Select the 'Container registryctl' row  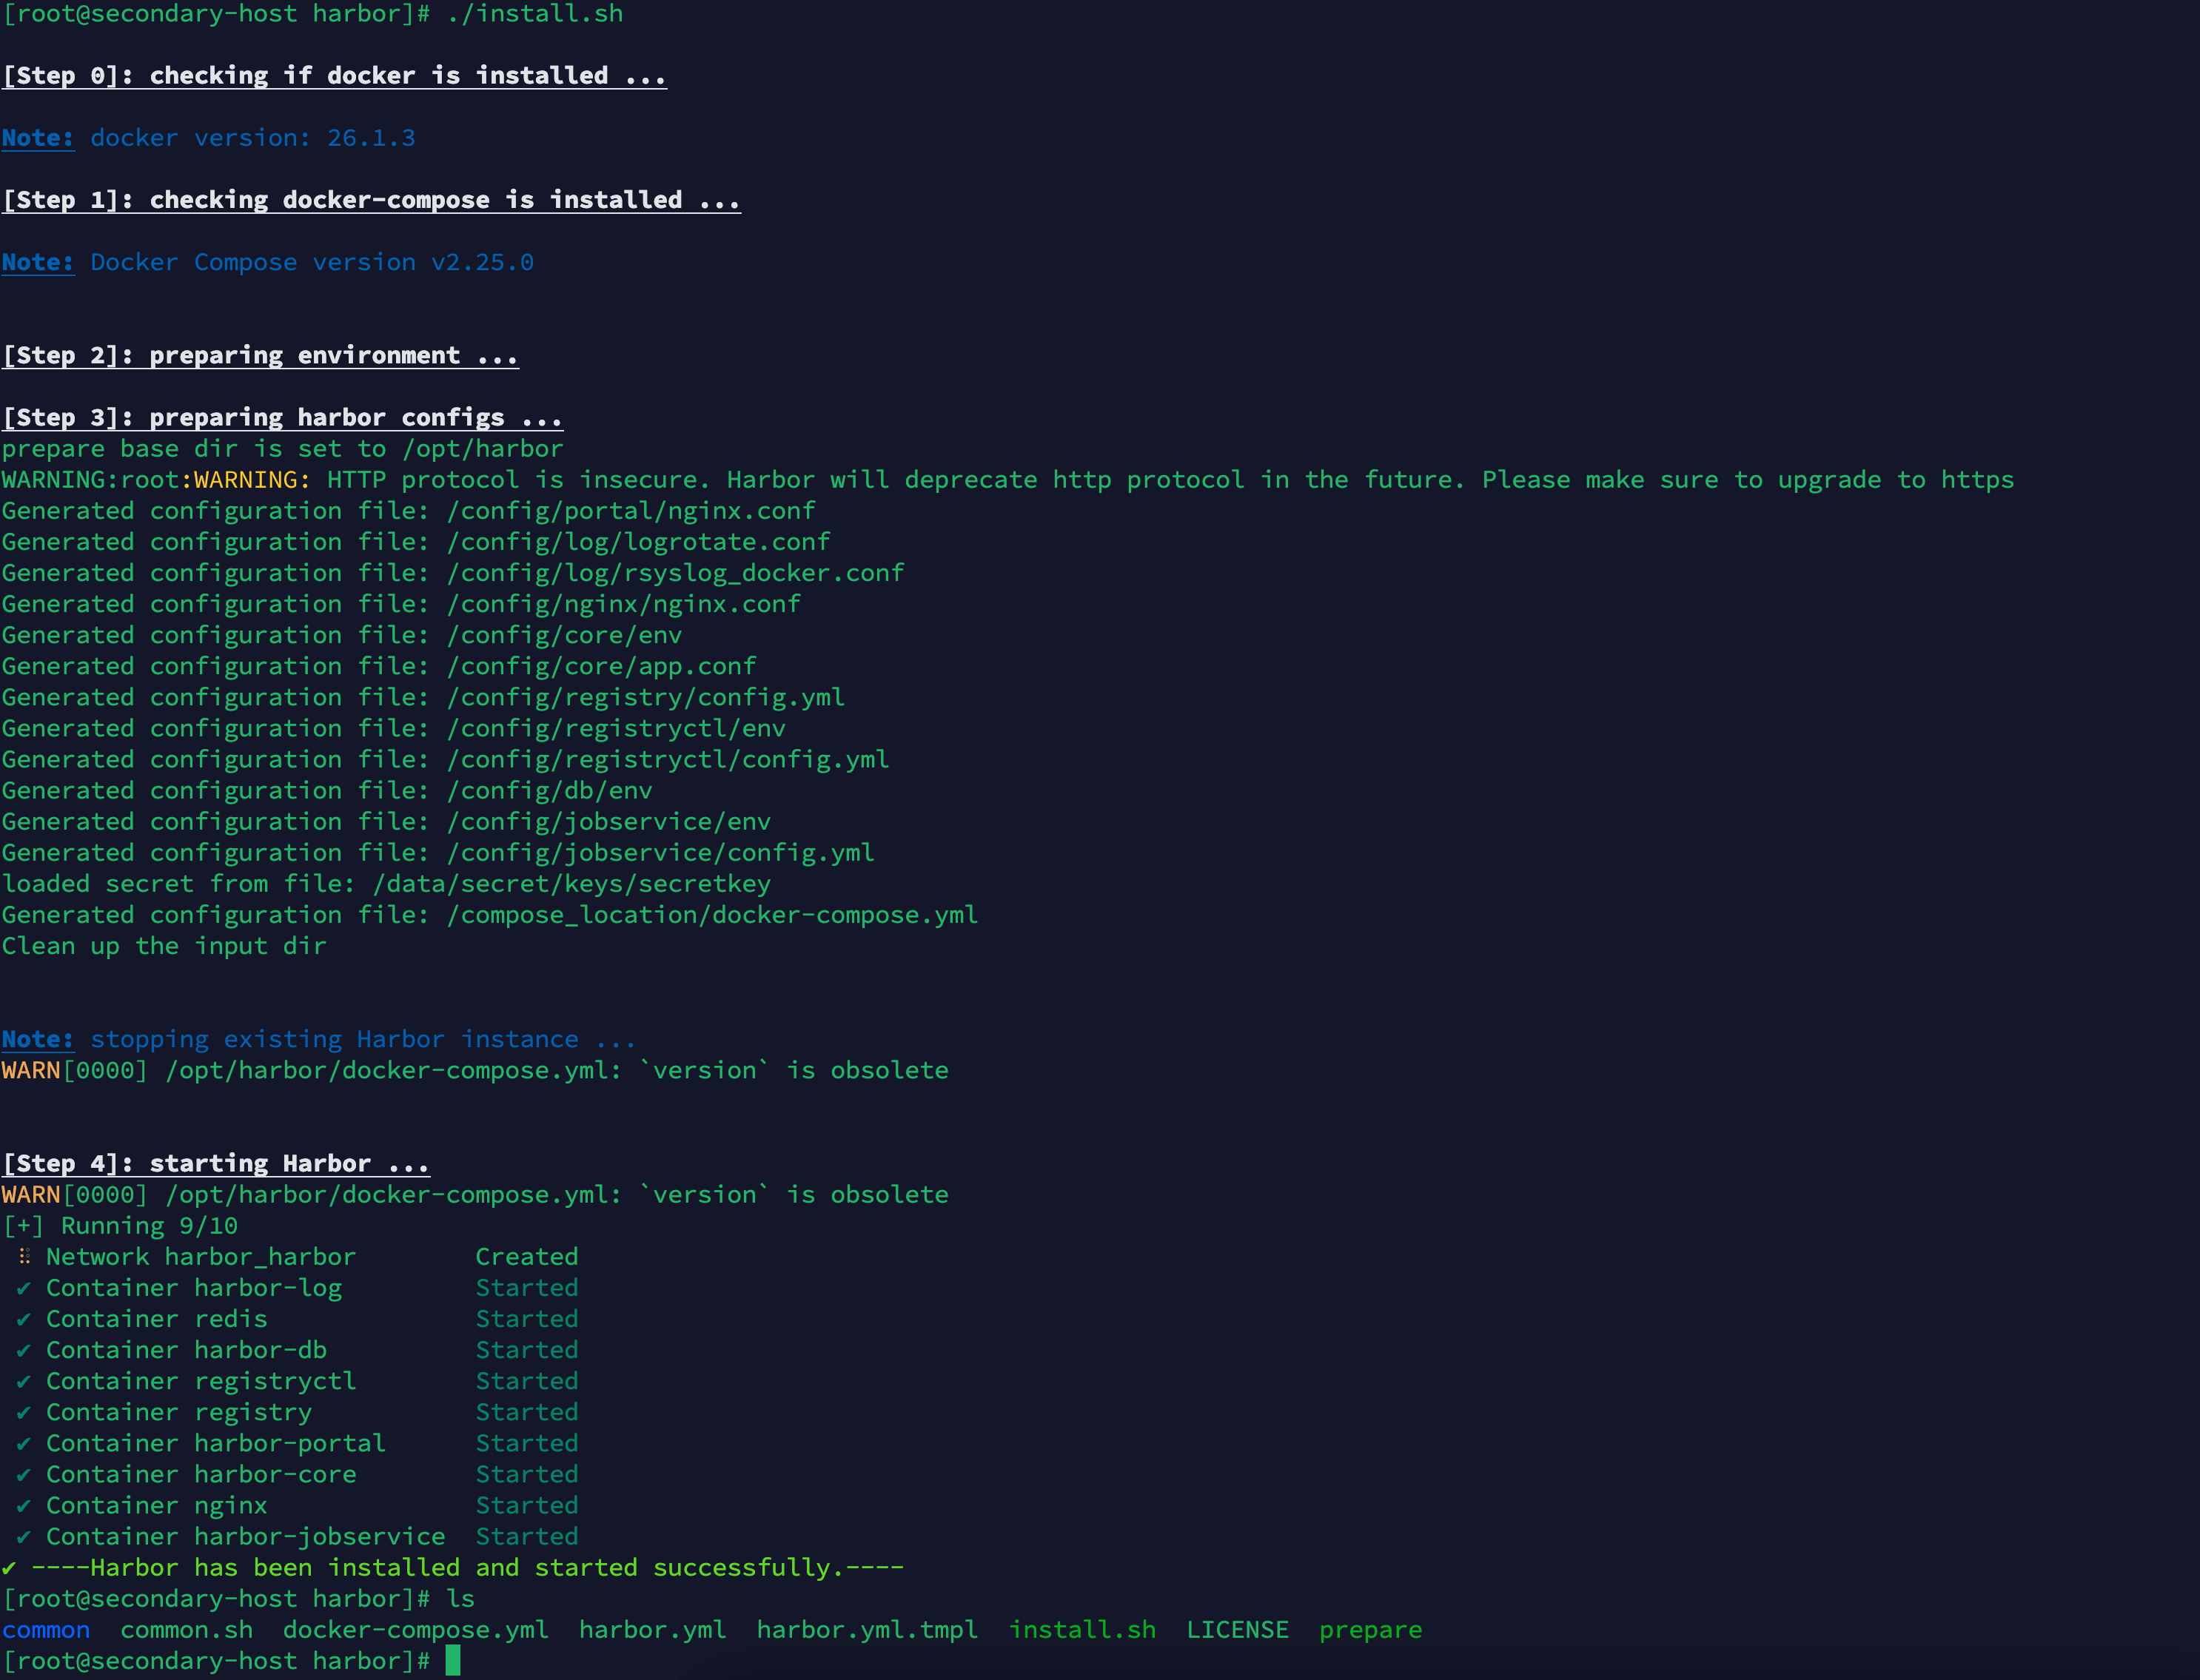click(x=298, y=1381)
